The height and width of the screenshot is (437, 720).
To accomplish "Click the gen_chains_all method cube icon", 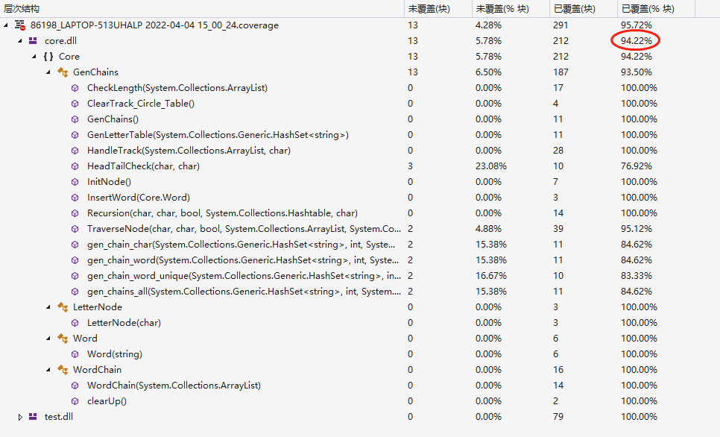I will pos(75,291).
